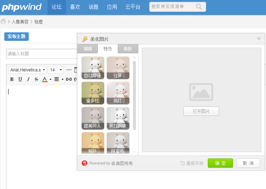Apply underline formatting in the editor
This screenshot has width=266, height=189.
click(20, 79)
